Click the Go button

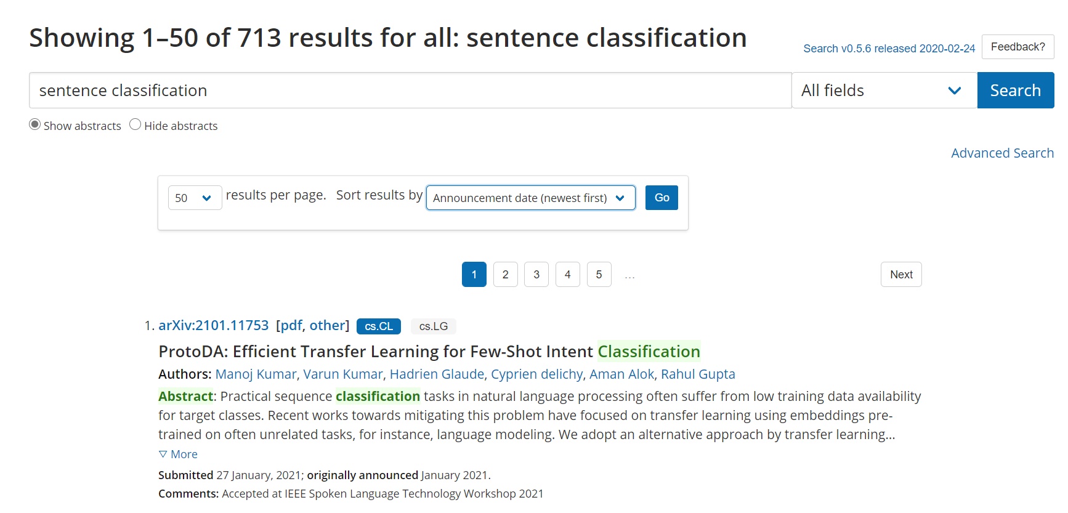click(x=661, y=198)
